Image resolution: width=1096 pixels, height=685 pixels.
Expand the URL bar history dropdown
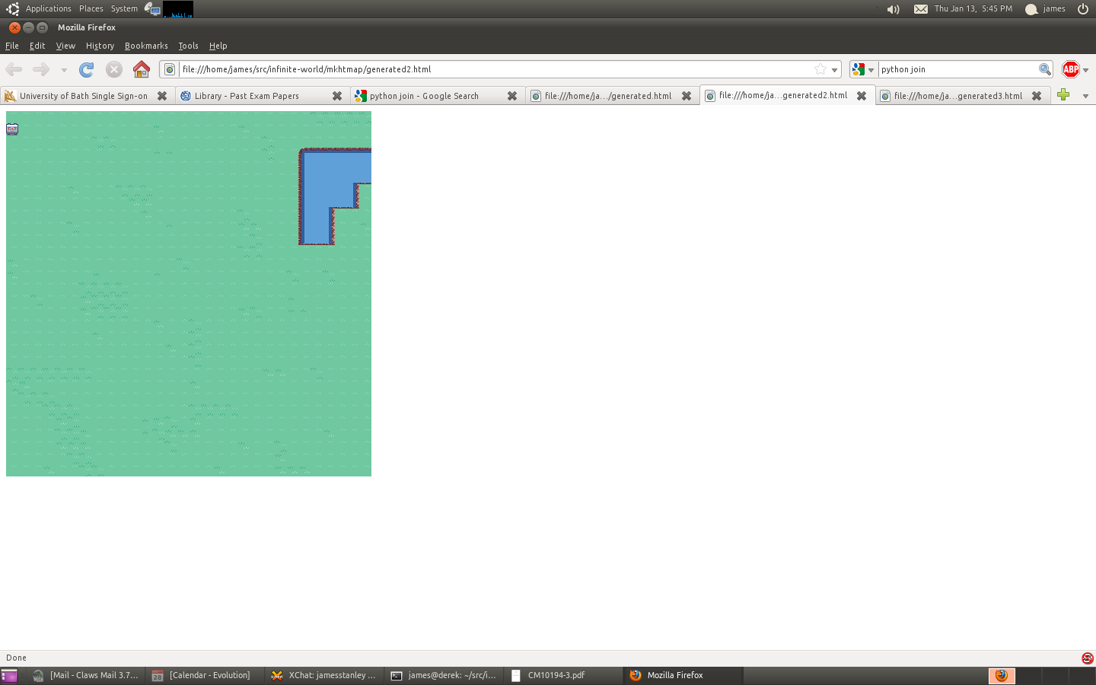(x=834, y=70)
